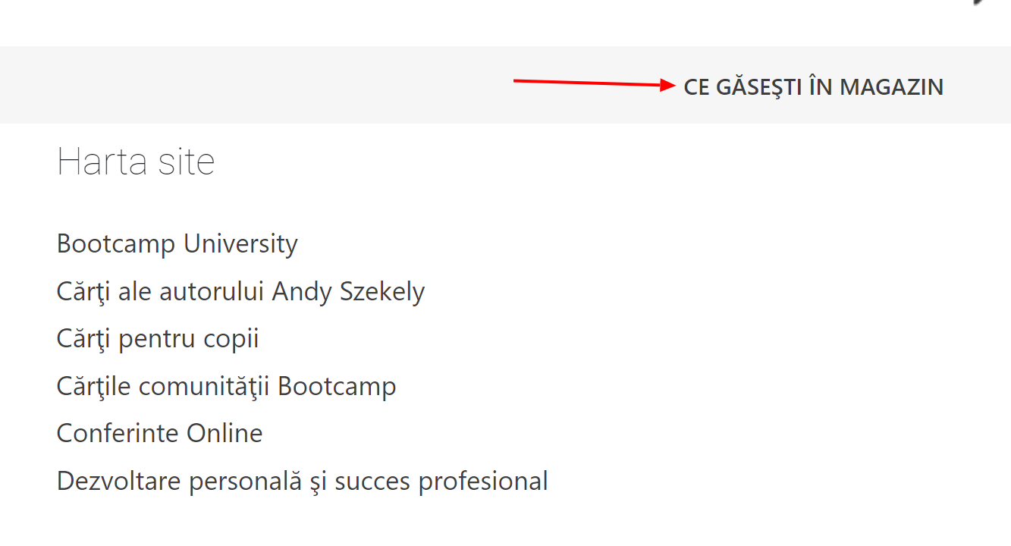This screenshot has height=546, width=1011.
Task: Select the Conferinte Online link
Action: pos(160,433)
